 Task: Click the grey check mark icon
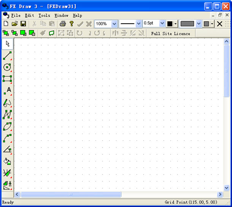[80, 24]
